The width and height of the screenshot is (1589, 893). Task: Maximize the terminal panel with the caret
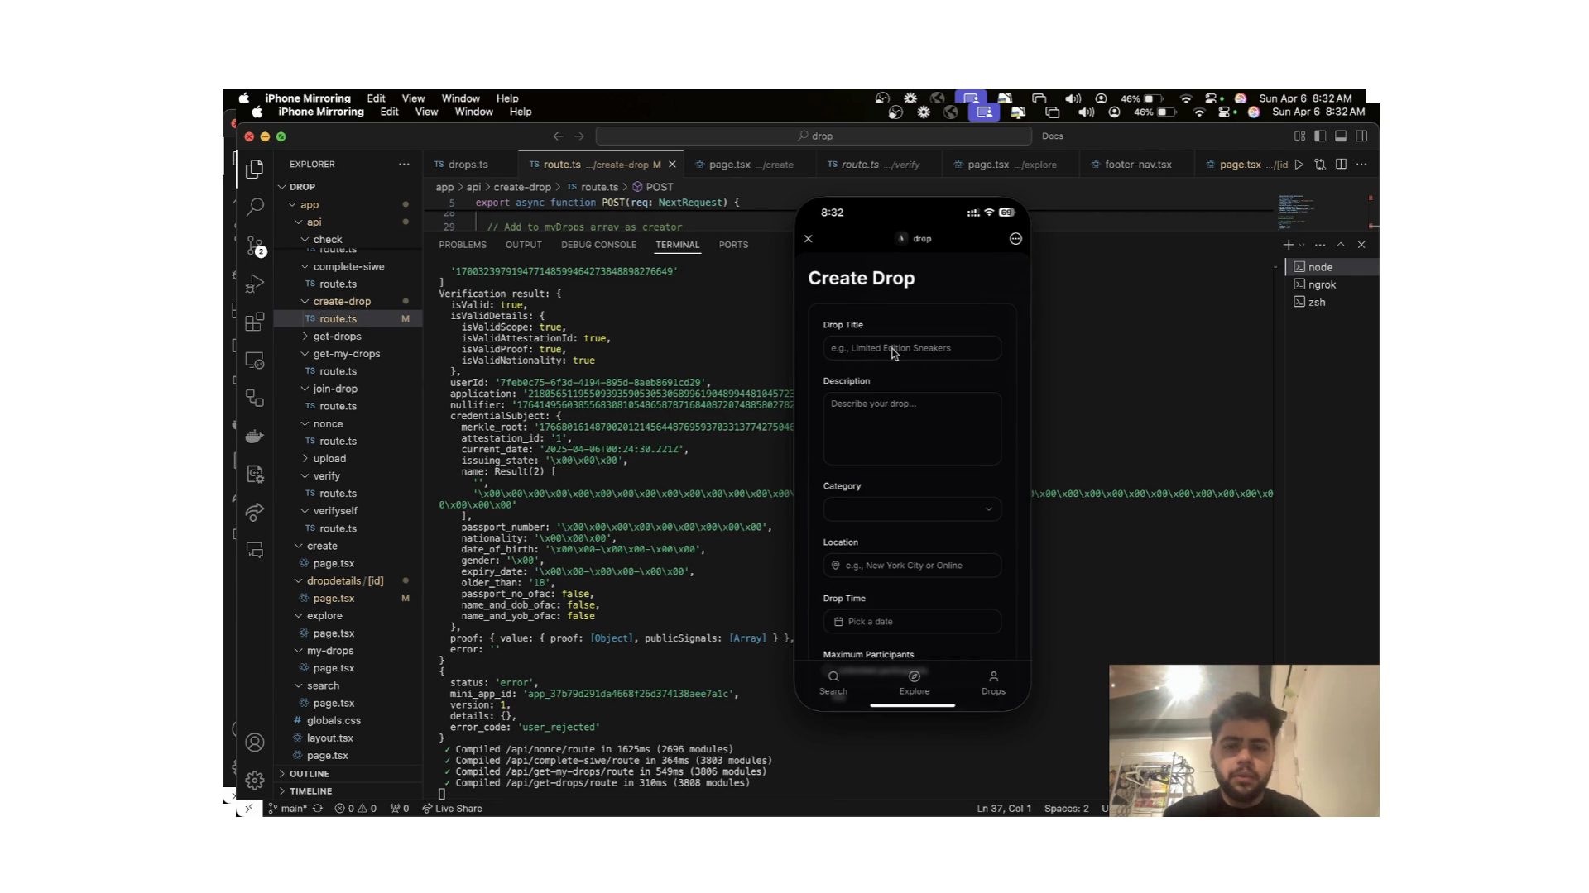tap(1341, 245)
